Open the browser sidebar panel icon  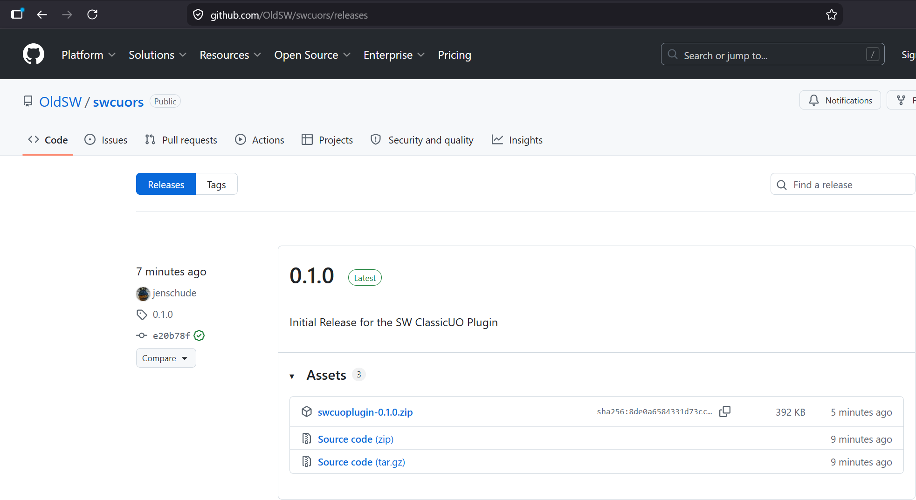[17, 14]
